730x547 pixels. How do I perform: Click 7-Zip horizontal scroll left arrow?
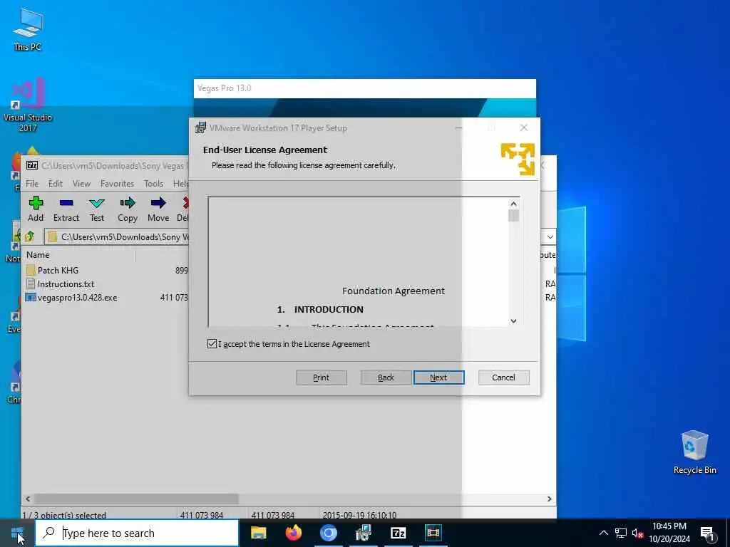(x=28, y=499)
